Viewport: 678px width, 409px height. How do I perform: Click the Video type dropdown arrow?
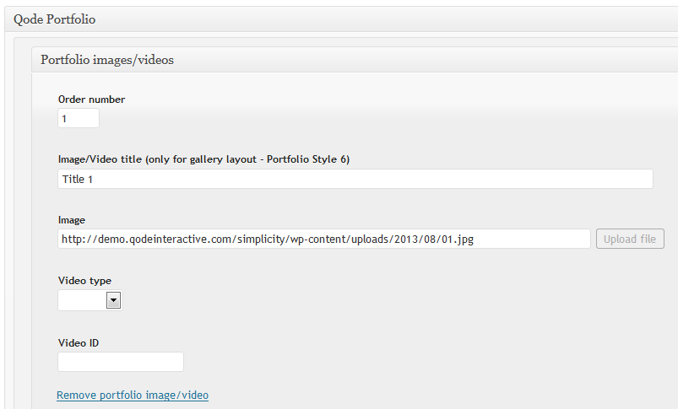(113, 300)
